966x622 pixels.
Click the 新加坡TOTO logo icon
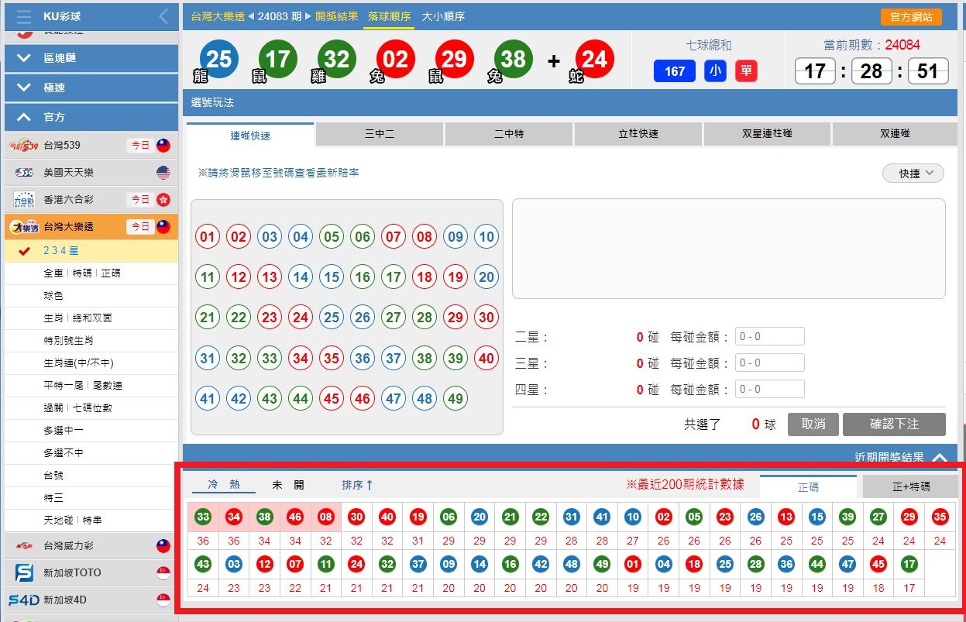coord(24,573)
